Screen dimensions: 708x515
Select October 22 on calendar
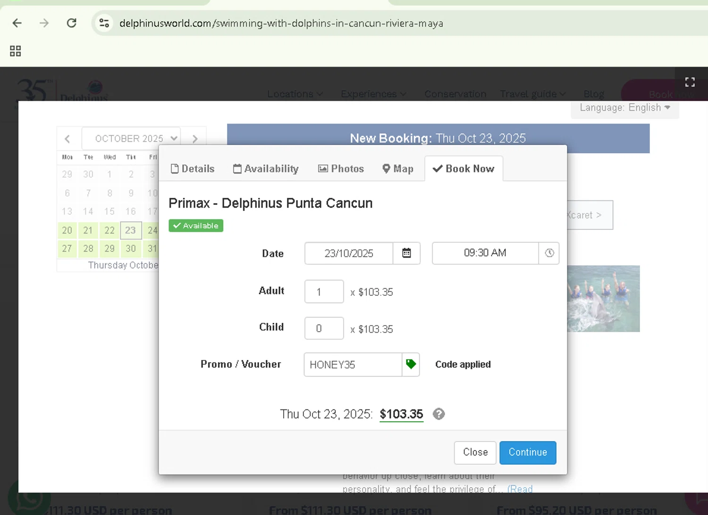110,230
